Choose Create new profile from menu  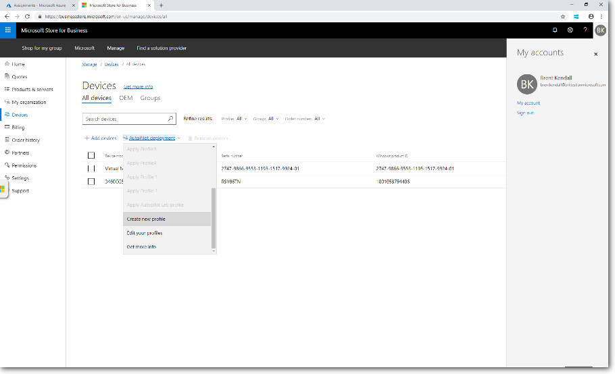pyautogui.click(x=146, y=219)
